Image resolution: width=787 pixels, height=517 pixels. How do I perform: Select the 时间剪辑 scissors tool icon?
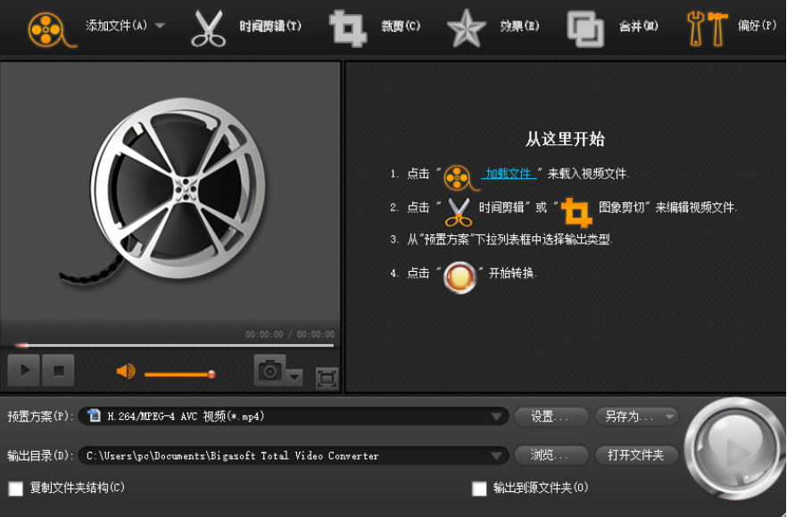click(208, 27)
